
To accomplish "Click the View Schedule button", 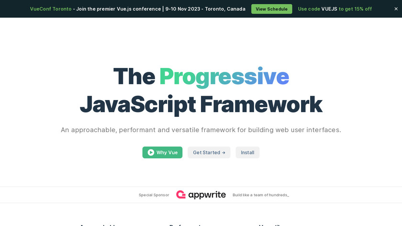I will click(x=271, y=9).
